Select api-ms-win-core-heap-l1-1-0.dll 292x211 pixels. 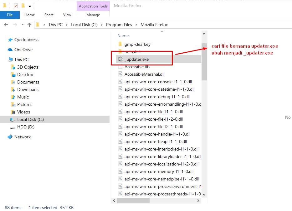[x=156, y=142]
